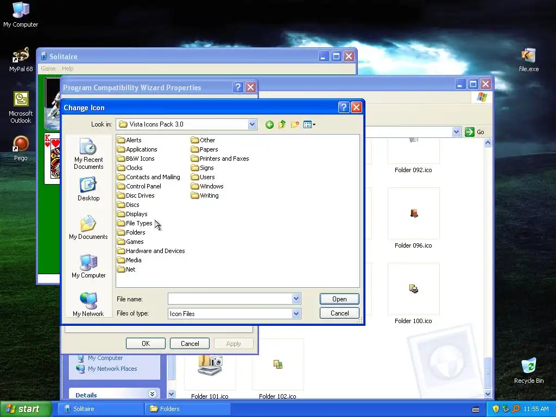Select the Writing folder
Viewport: 556px width, 417px height.
[205, 195]
